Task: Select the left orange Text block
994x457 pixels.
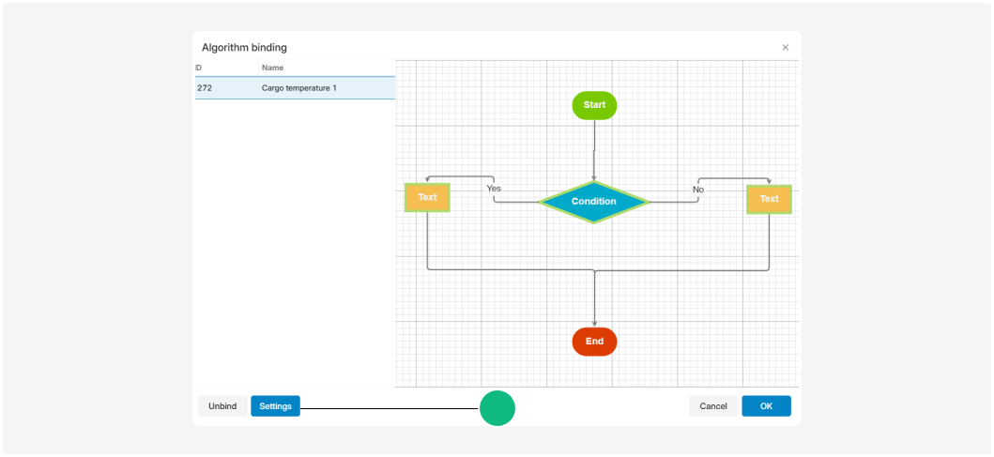Action: (427, 198)
